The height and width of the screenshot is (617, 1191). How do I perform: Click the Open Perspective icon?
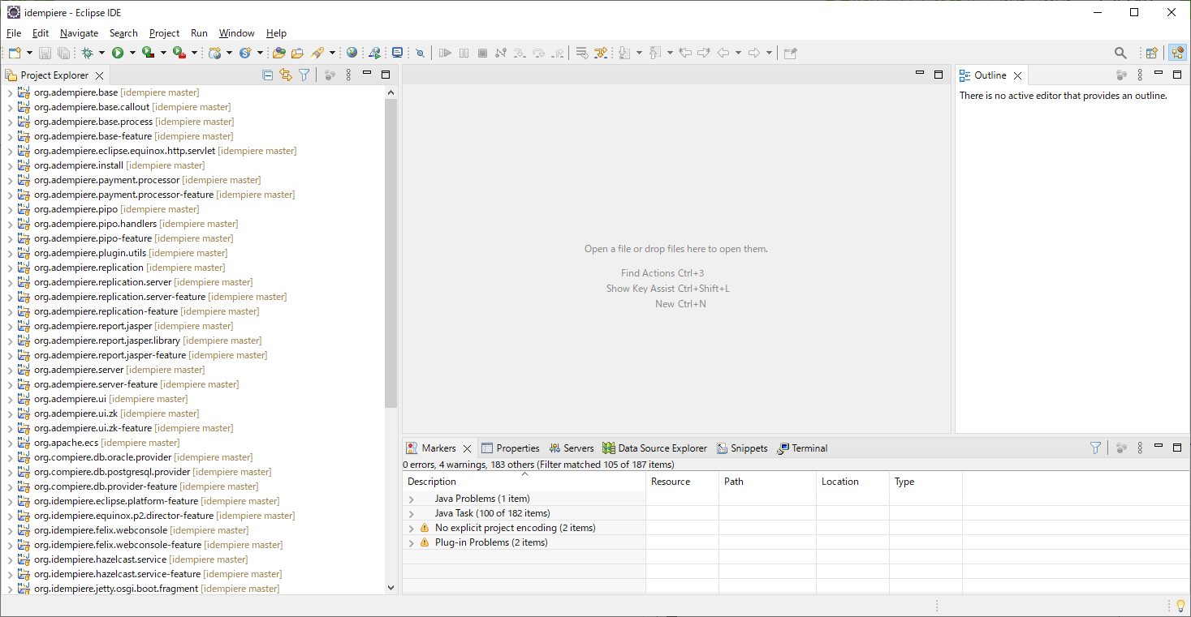tap(1151, 53)
